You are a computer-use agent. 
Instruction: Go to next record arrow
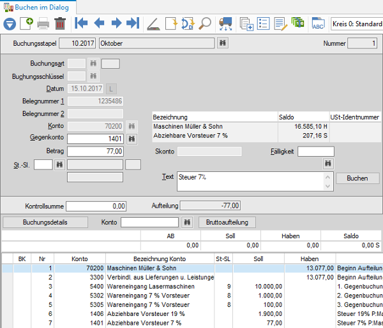point(116,24)
